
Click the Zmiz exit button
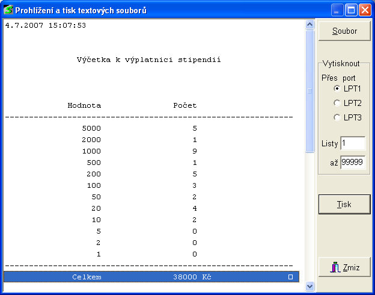344,267
